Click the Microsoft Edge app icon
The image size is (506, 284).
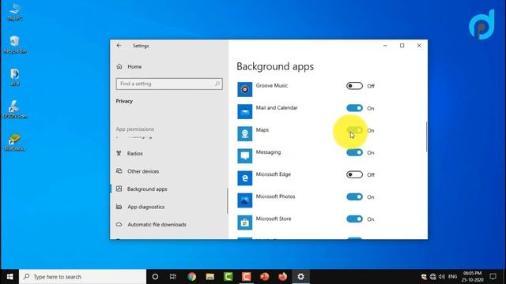(x=245, y=178)
